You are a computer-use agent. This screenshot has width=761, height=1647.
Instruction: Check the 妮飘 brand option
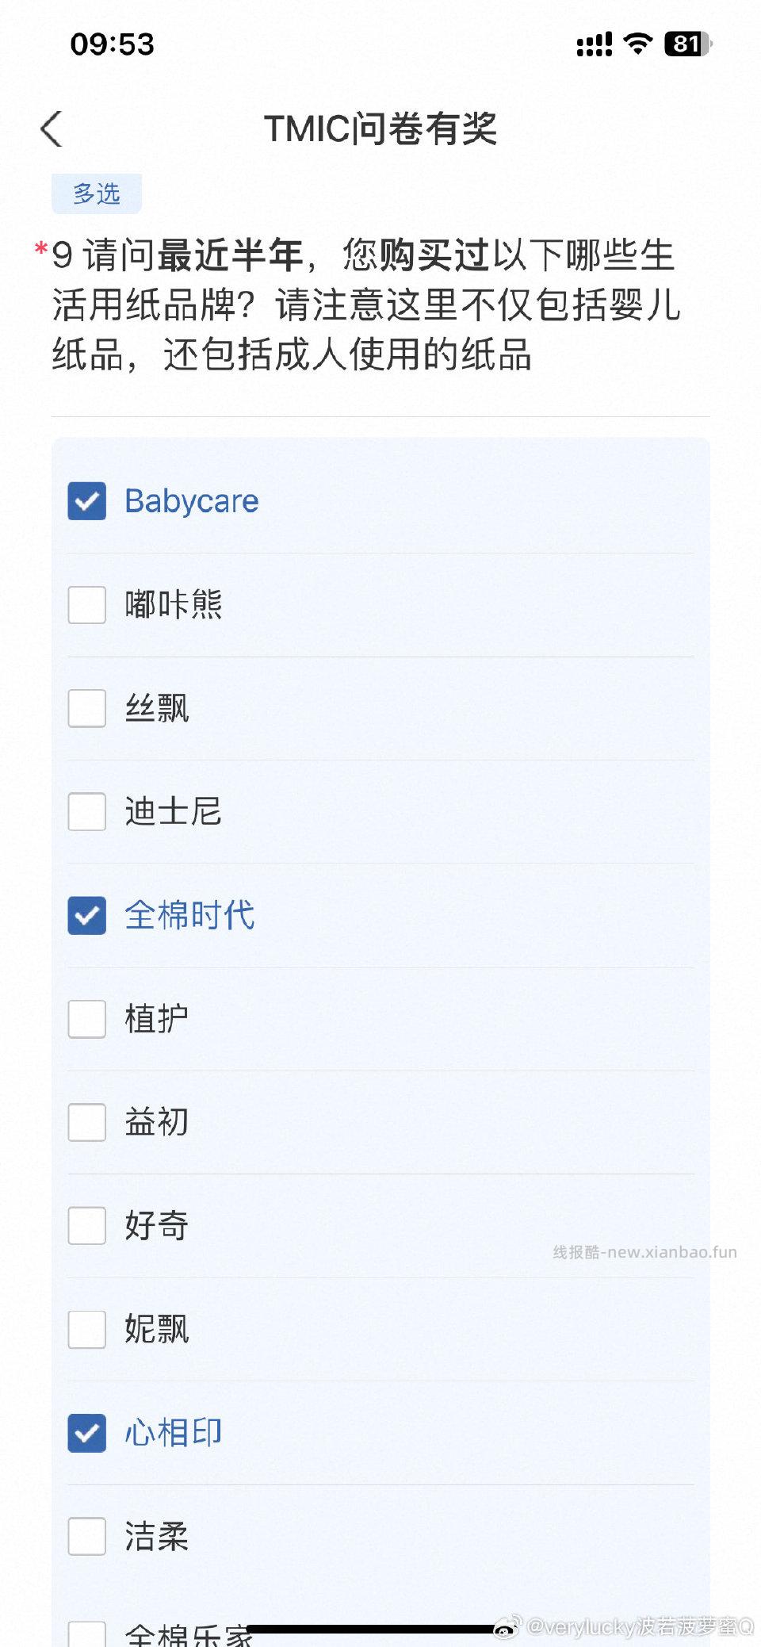coord(86,1331)
